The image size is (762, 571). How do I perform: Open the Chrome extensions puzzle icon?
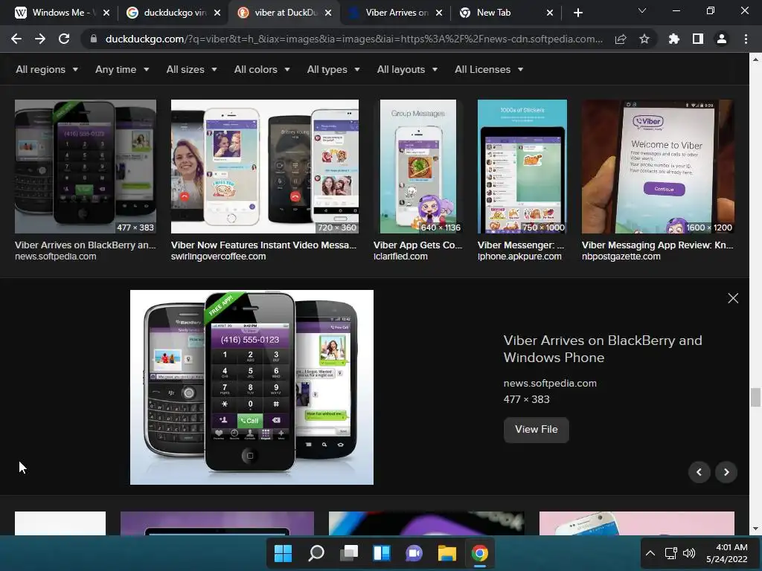[x=673, y=39]
